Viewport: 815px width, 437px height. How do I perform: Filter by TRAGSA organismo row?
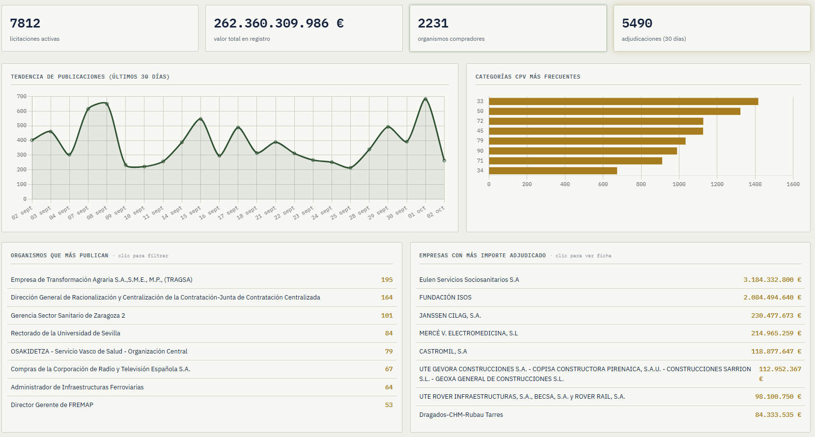tap(202, 280)
